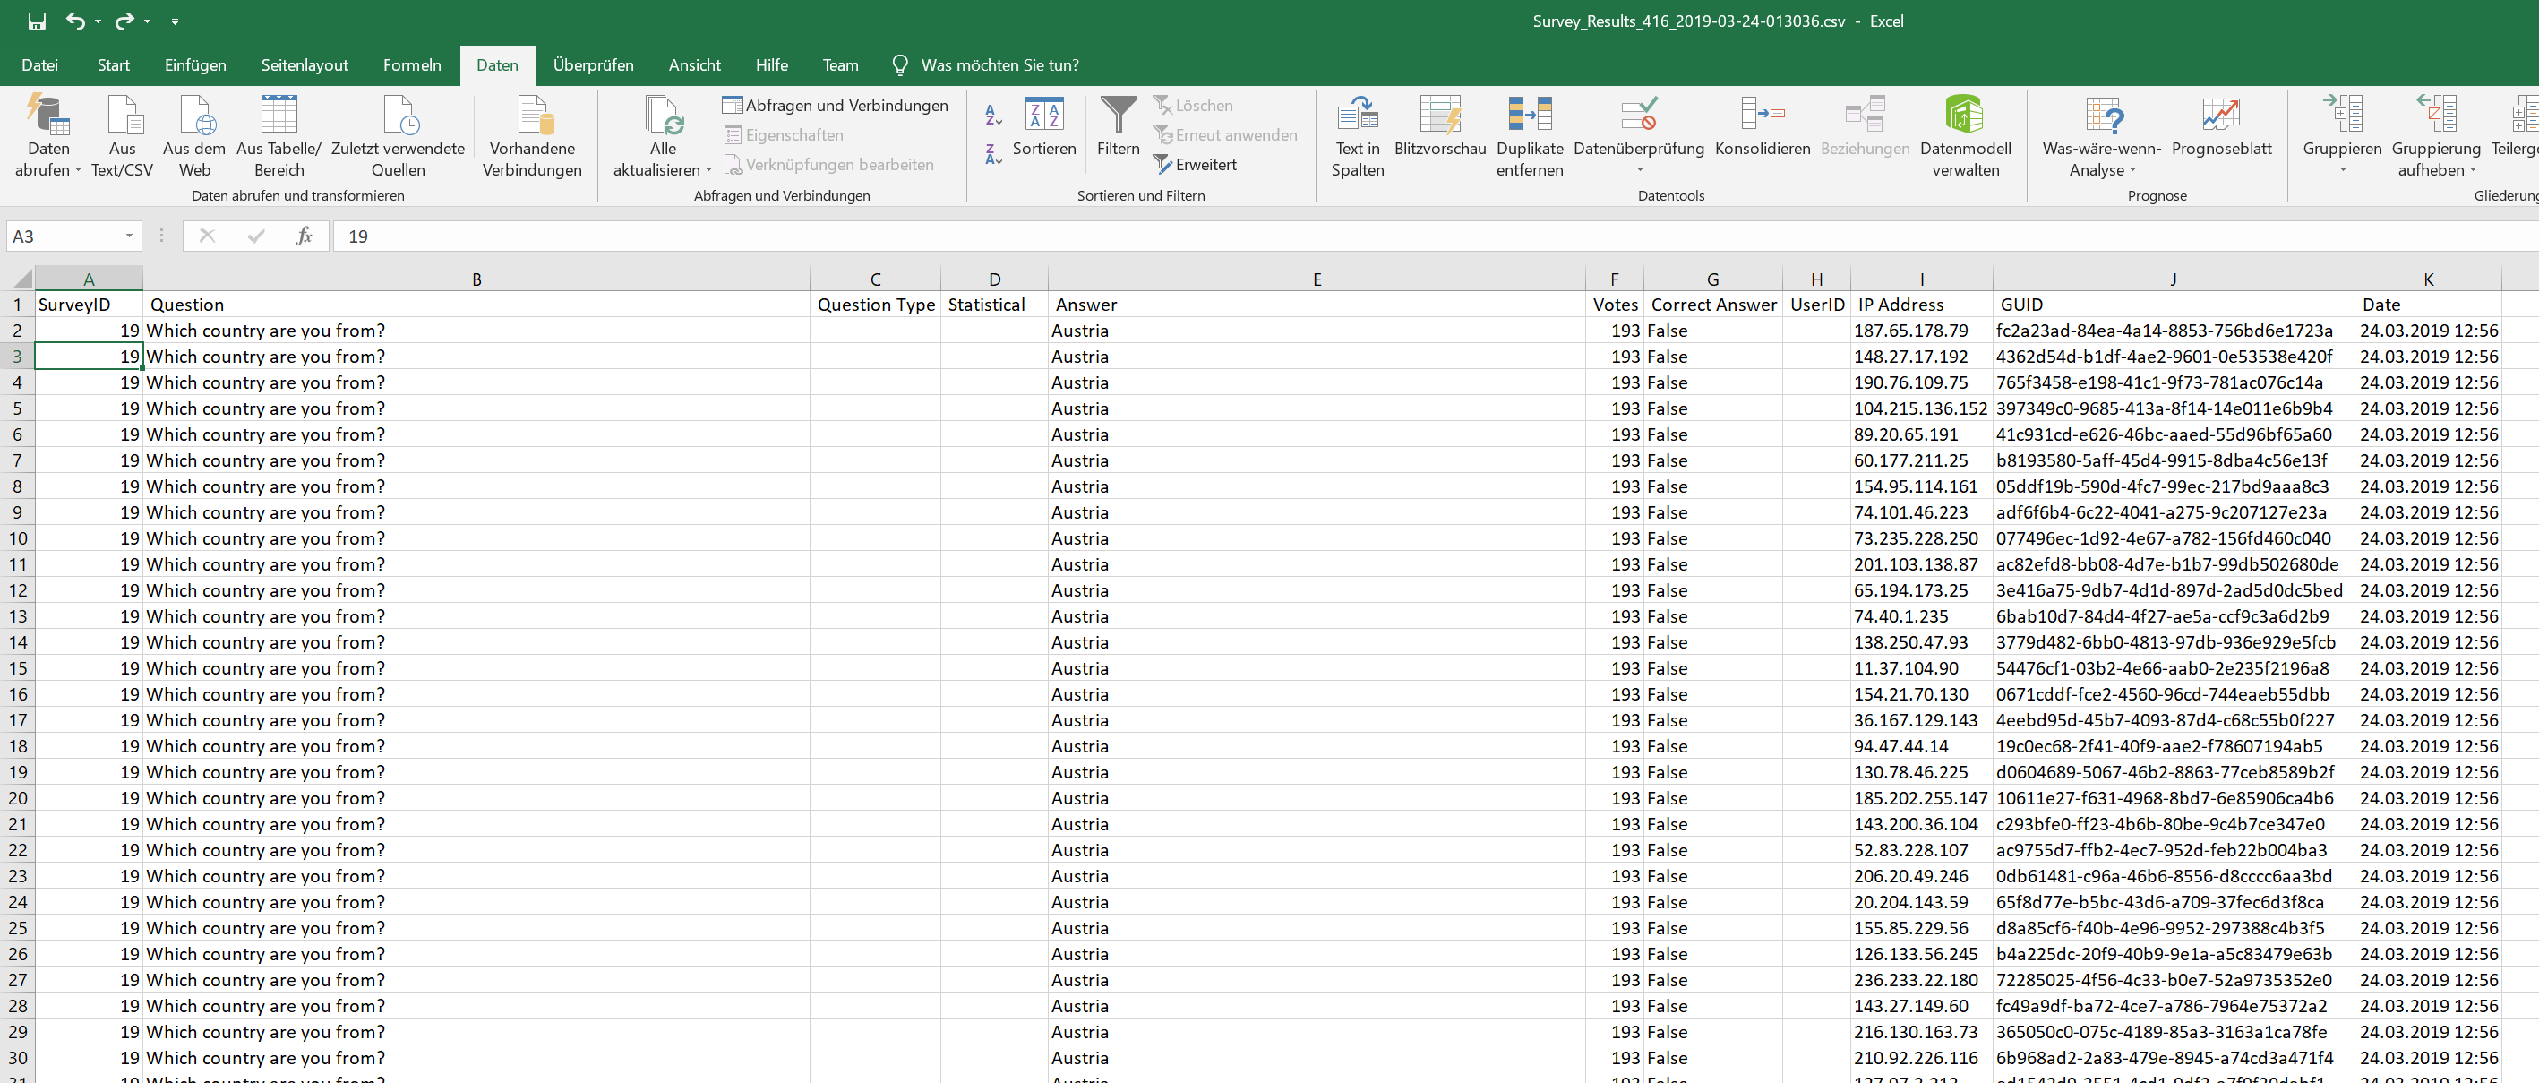This screenshot has width=2539, height=1083.
Task: Open Blitzvorschau flash fill tool
Action: pos(1439,116)
